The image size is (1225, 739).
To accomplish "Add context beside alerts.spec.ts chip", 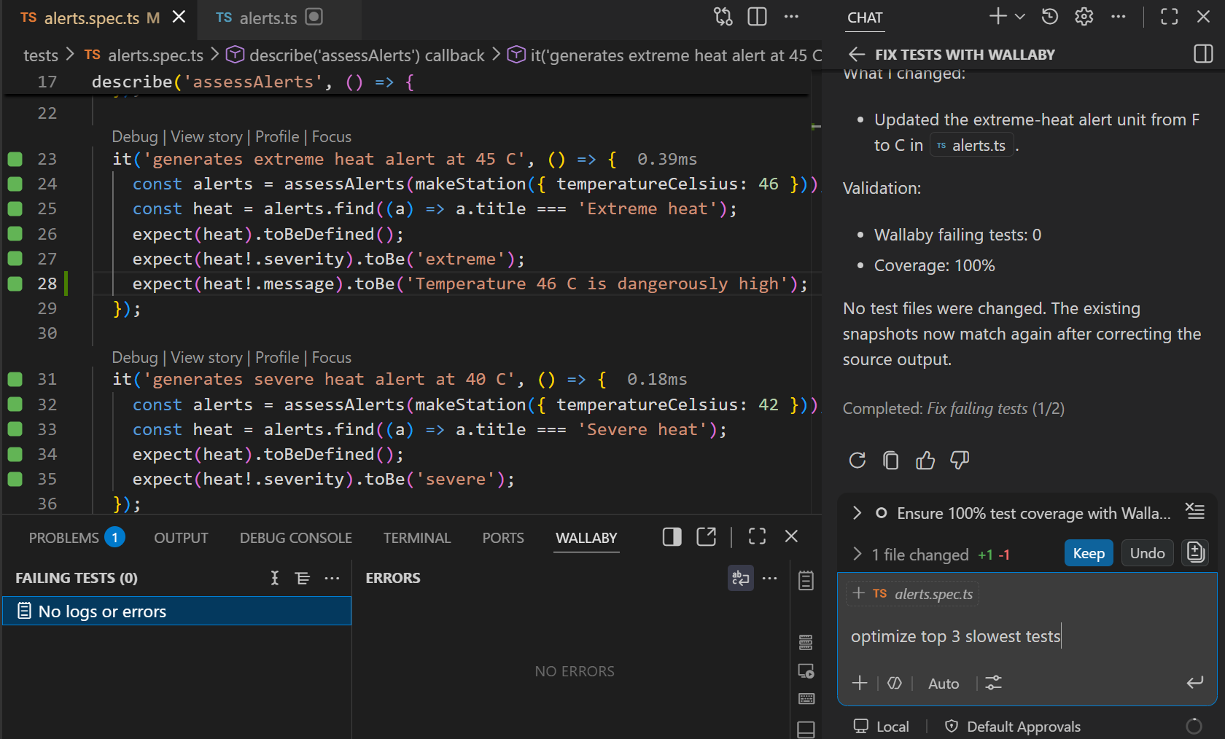I will click(859, 593).
